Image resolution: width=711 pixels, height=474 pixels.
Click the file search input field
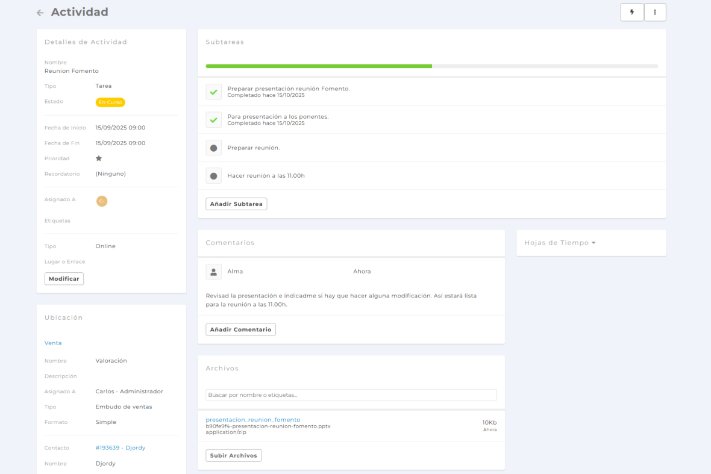351,395
